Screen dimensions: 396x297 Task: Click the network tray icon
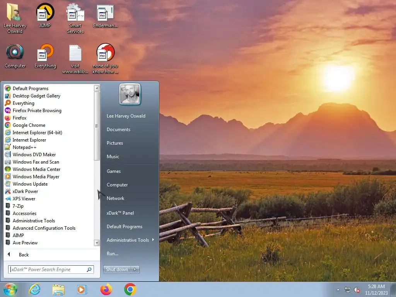[x=348, y=290]
